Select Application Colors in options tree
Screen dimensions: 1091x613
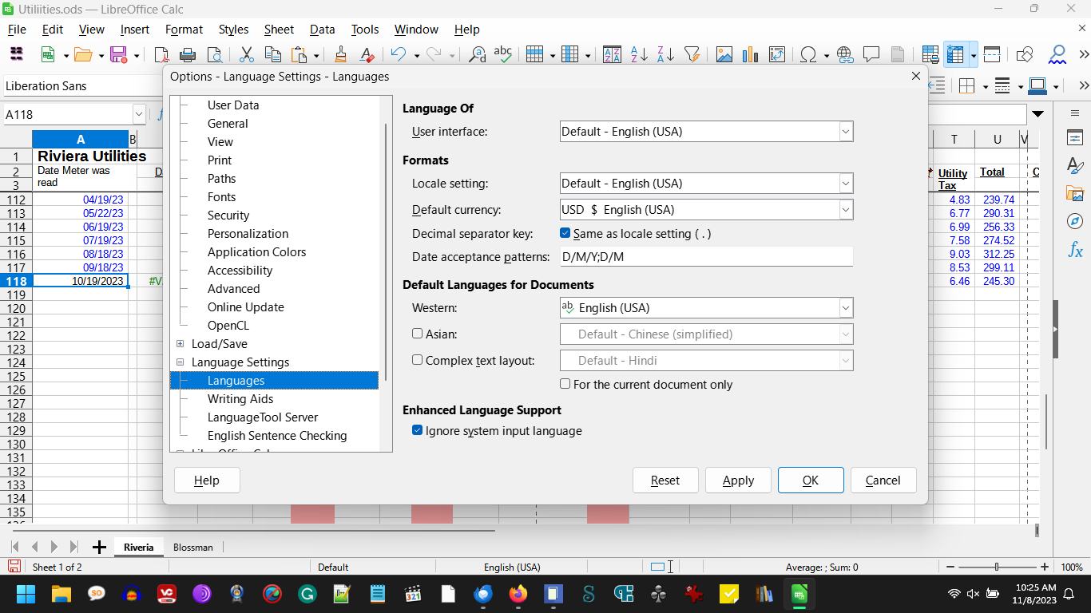tap(256, 252)
